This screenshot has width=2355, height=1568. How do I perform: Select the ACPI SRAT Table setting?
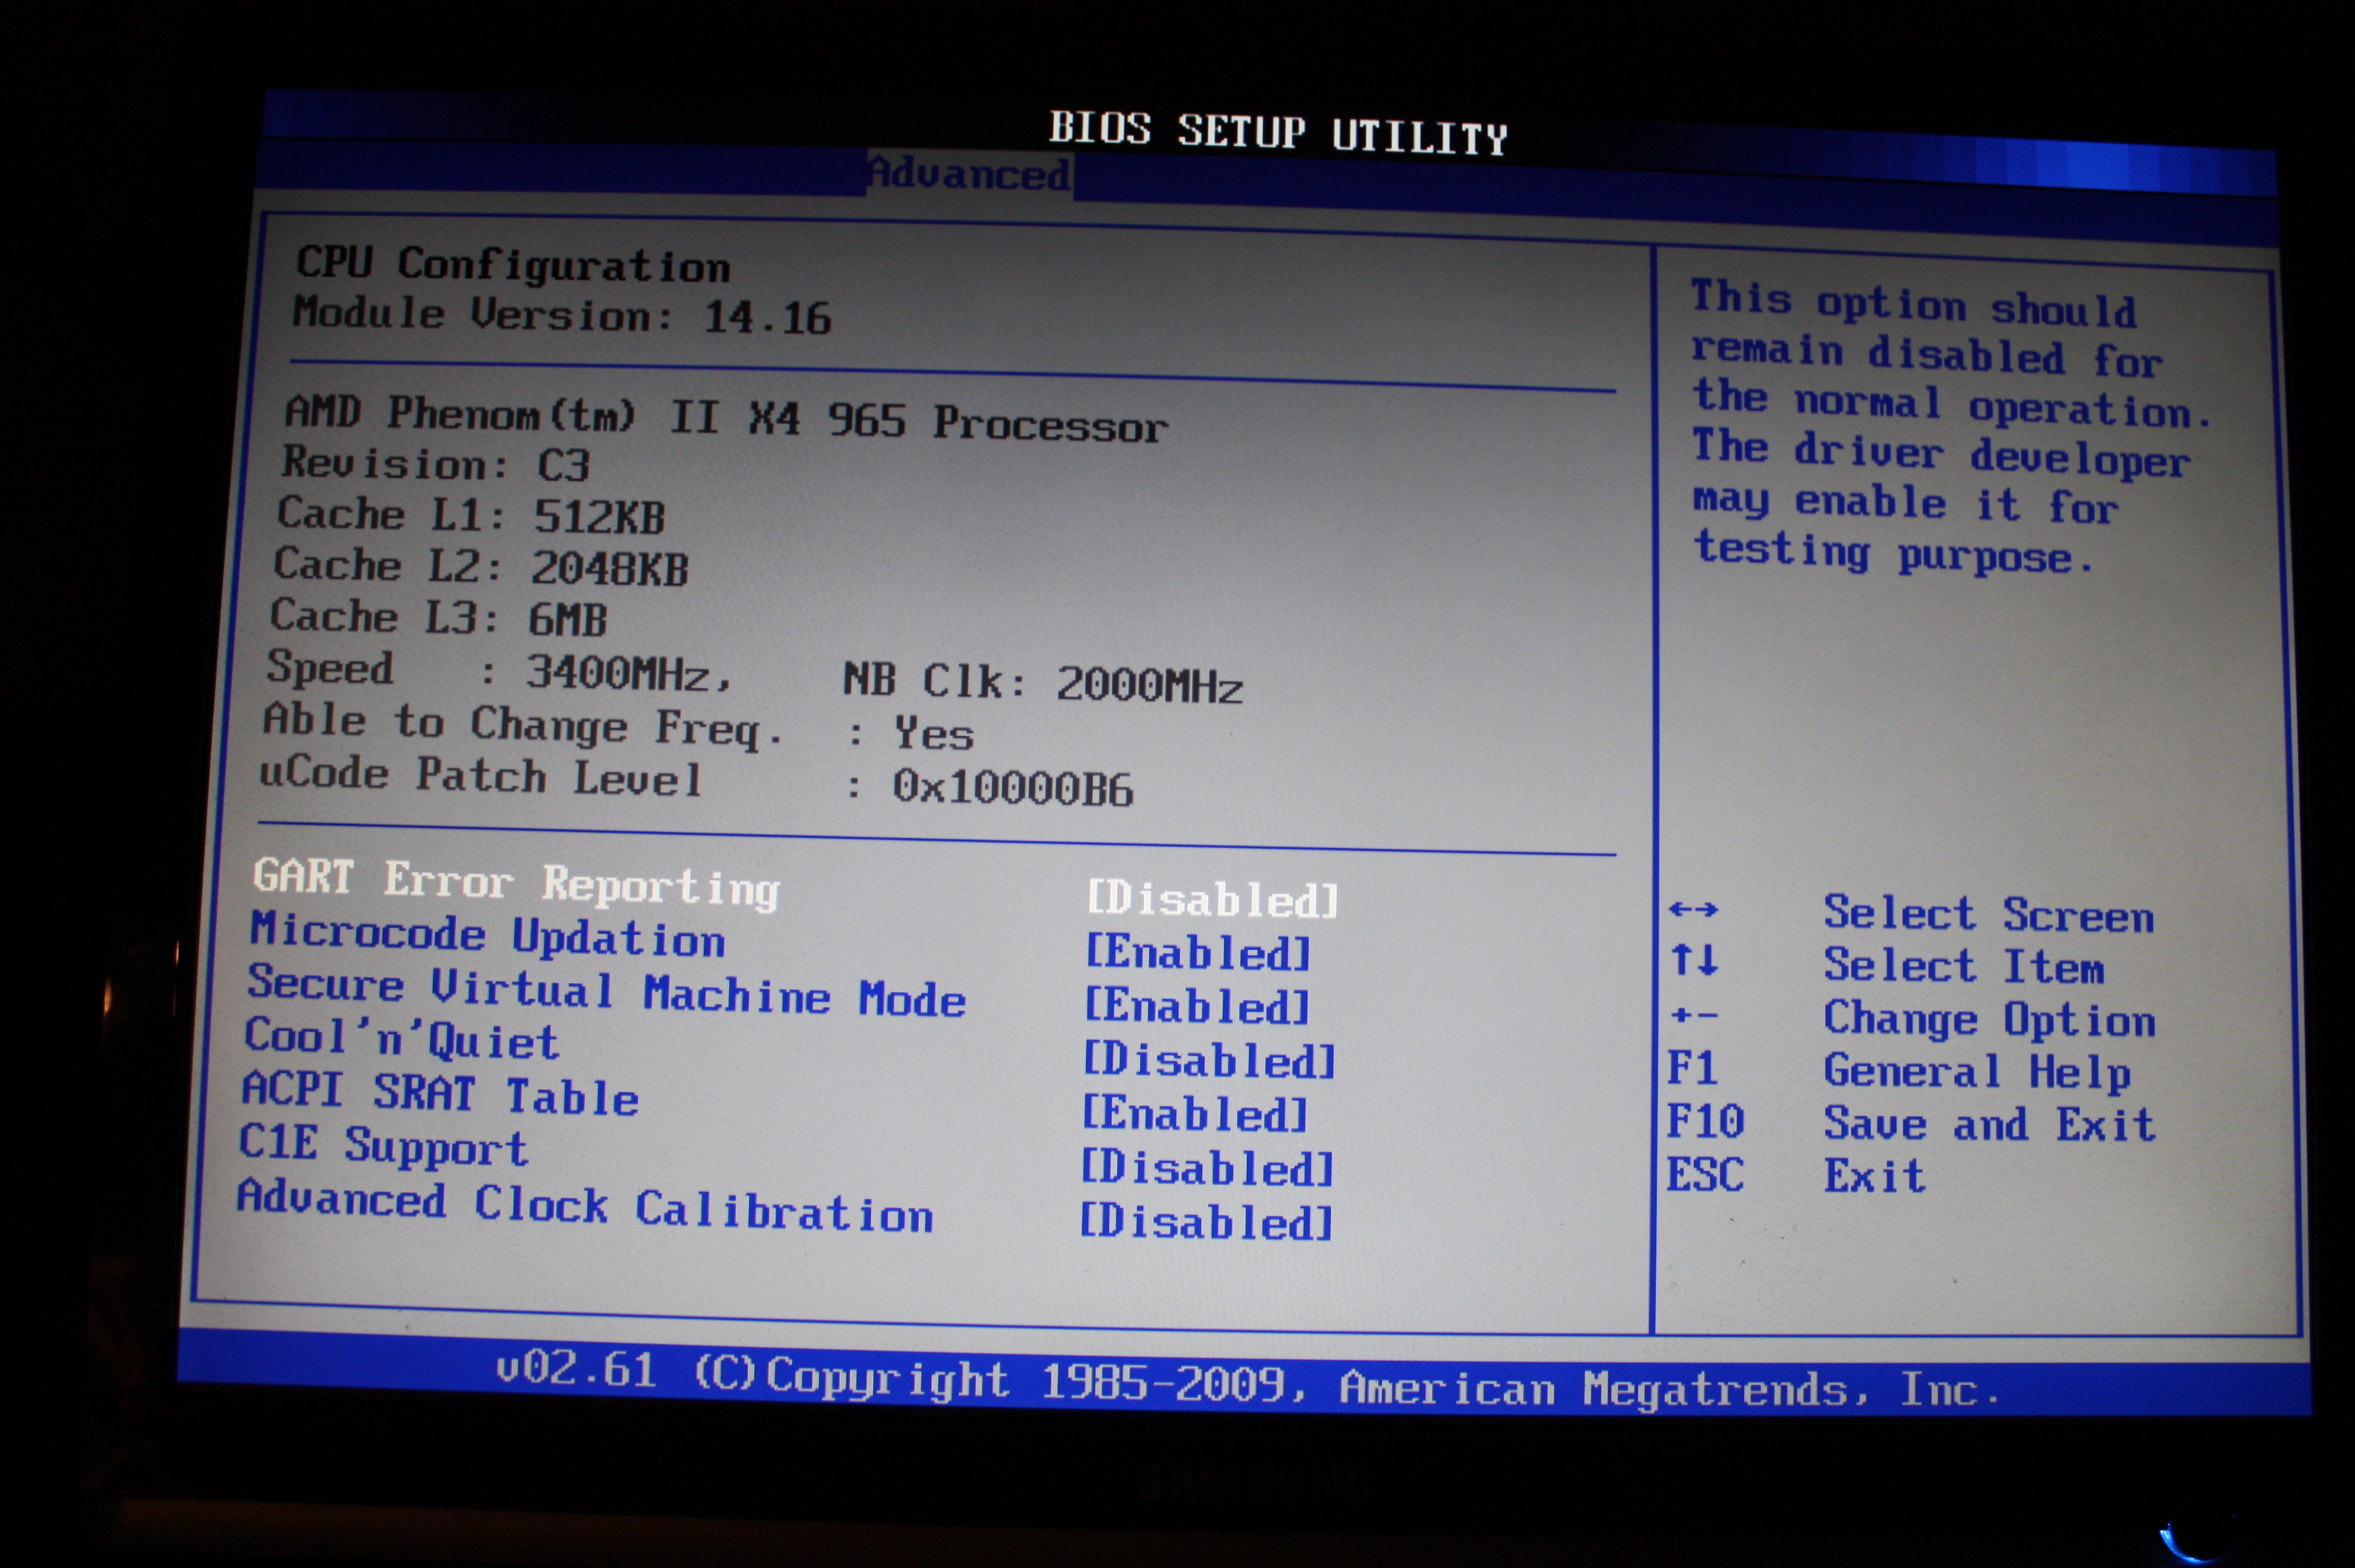[440, 1093]
